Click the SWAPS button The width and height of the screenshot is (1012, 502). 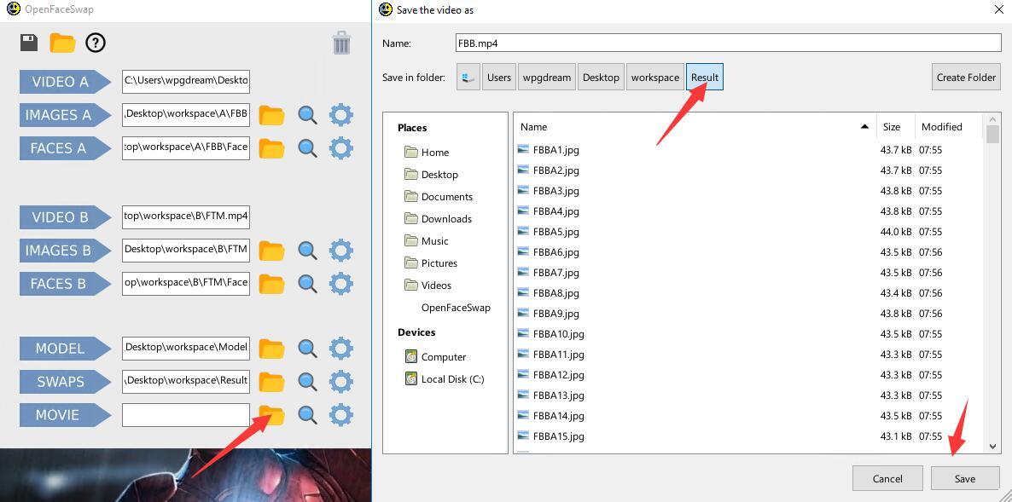pyautogui.click(x=65, y=382)
